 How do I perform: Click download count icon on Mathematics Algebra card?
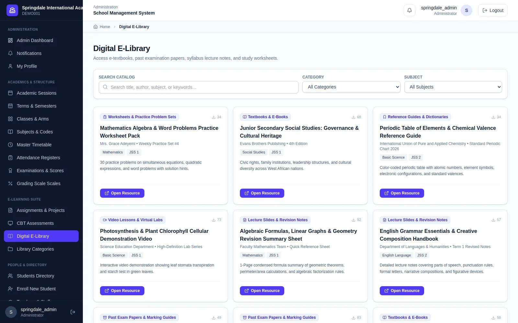[x=214, y=117]
